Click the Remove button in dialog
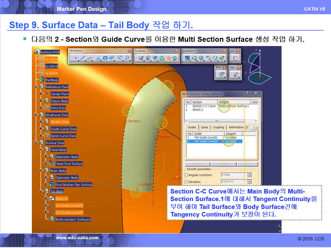331x248 pixels. click(223, 164)
